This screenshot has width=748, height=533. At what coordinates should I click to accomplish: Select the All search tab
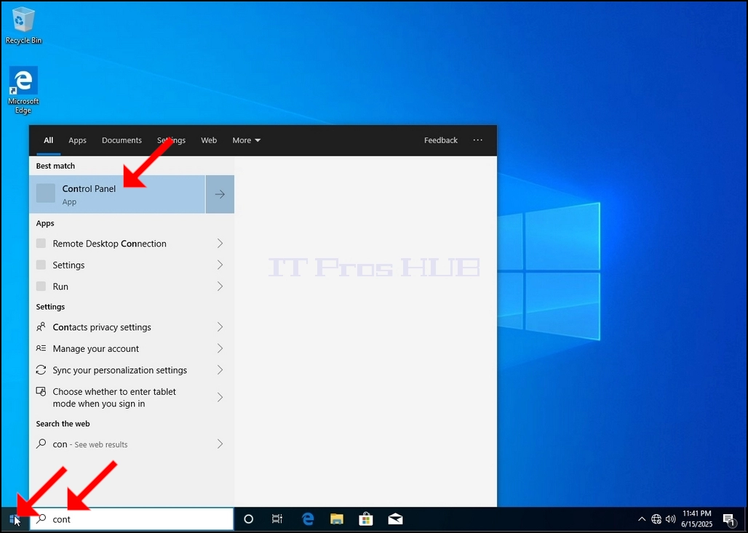pyautogui.click(x=49, y=140)
